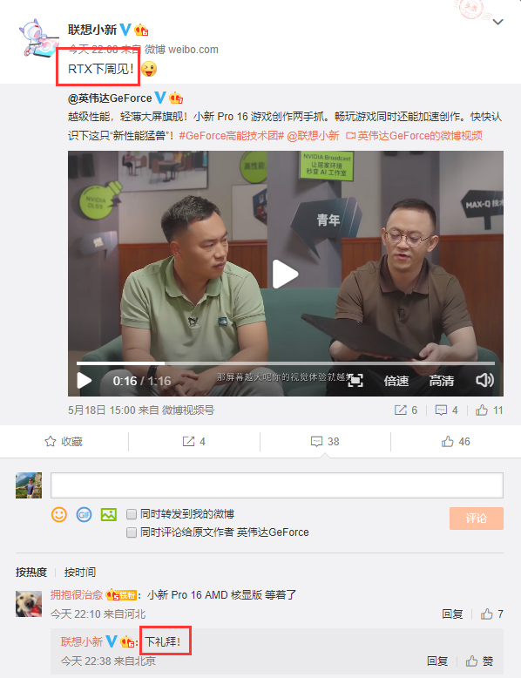The image size is (521, 678).
Task: Open the 倍速 playback speed menu
Action: click(396, 381)
